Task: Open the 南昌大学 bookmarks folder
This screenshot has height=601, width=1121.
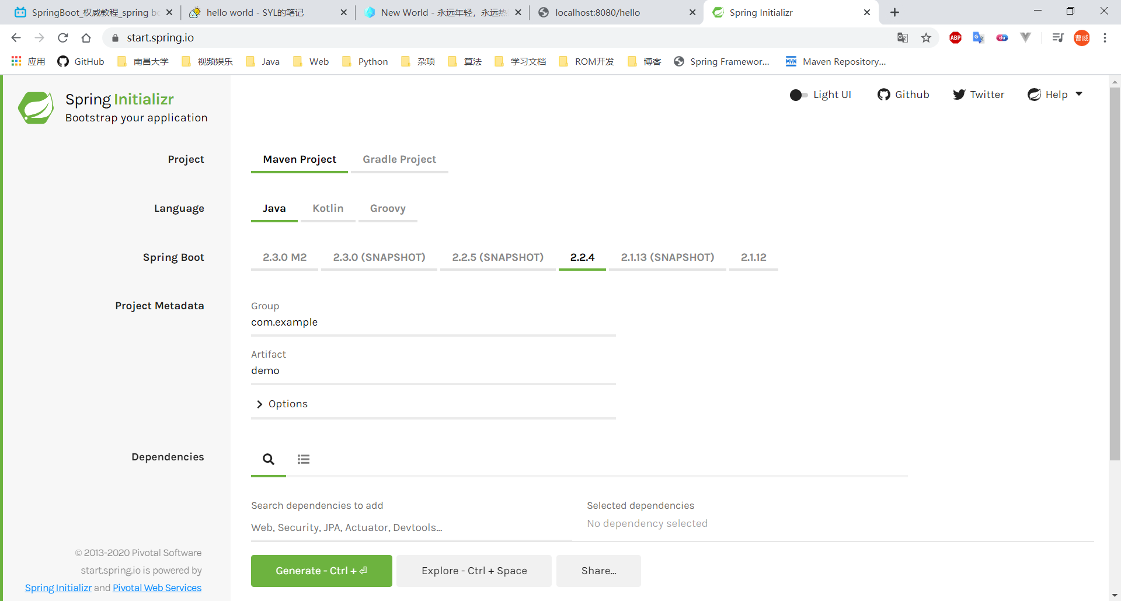Action: point(143,61)
